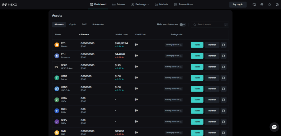This screenshot has height=136, width=281.
Task: Click the wallet icon in EURx row
Action: [224, 111]
